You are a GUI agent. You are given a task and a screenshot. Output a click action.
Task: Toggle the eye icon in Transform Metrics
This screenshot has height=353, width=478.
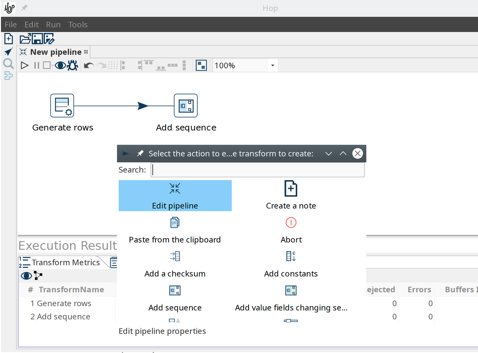(x=26, y=275)
